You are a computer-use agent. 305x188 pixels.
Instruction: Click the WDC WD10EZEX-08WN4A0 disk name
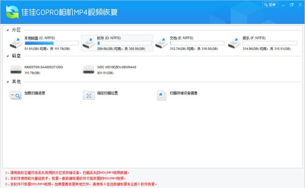click(117, 67)
